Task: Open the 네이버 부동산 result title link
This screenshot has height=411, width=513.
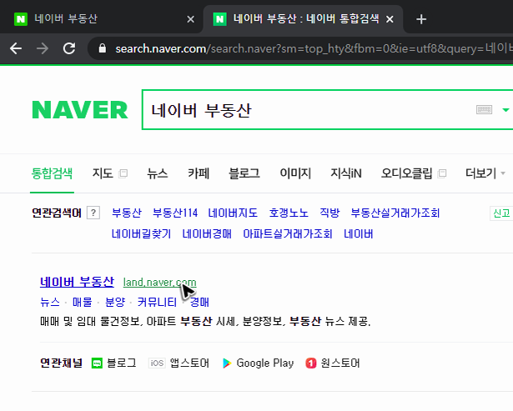Action: [x=77, y=282]
